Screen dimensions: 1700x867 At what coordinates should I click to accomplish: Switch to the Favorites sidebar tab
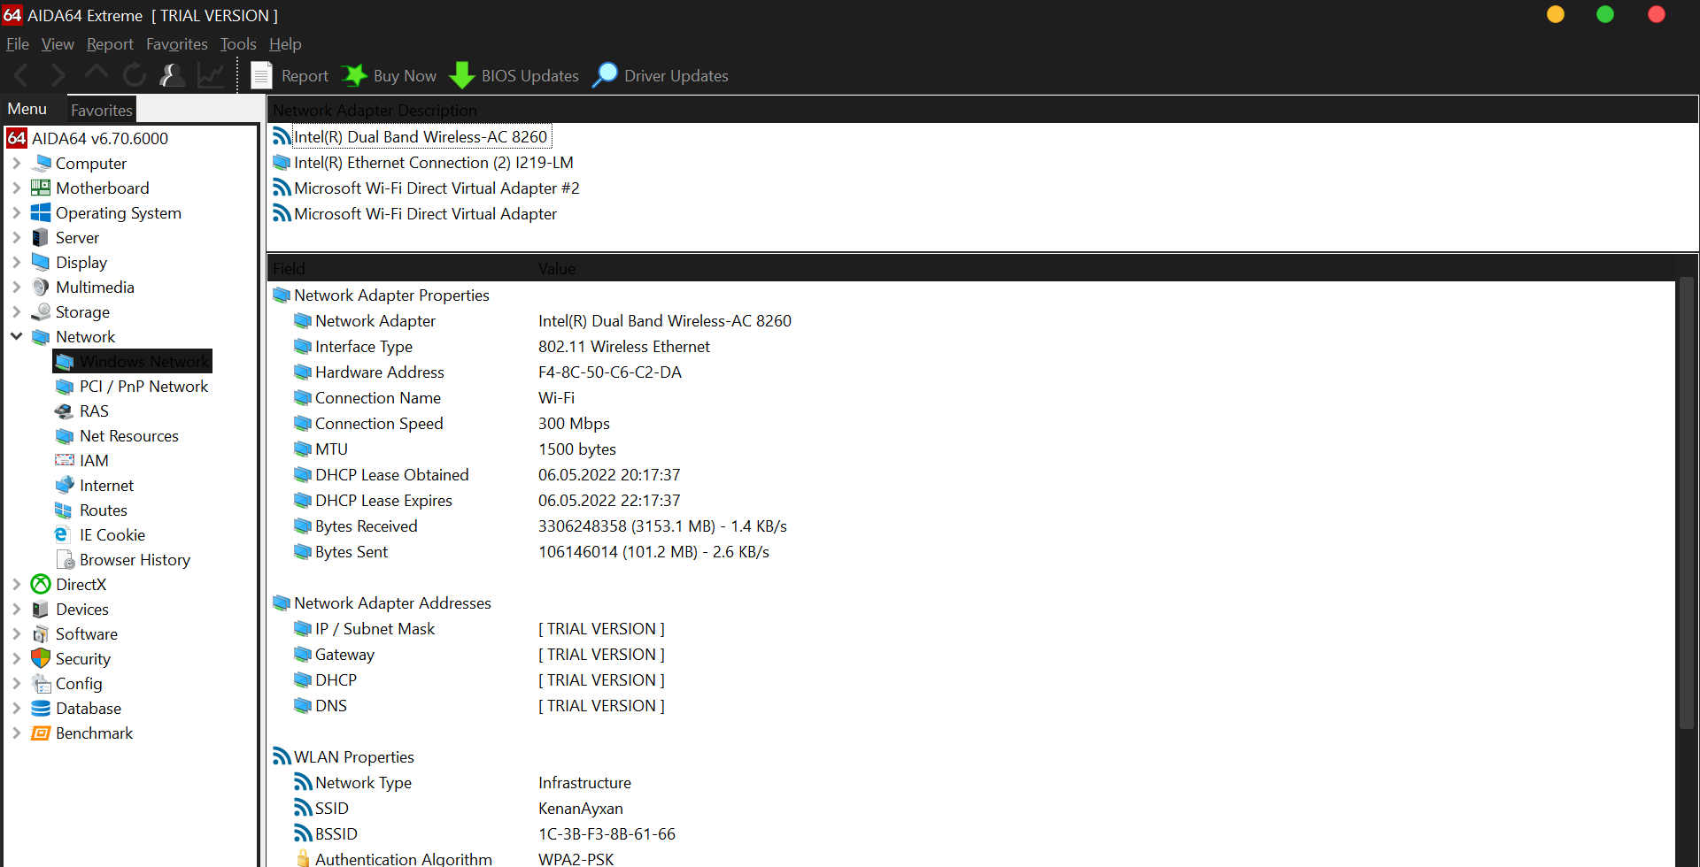[x=102, y=110]
